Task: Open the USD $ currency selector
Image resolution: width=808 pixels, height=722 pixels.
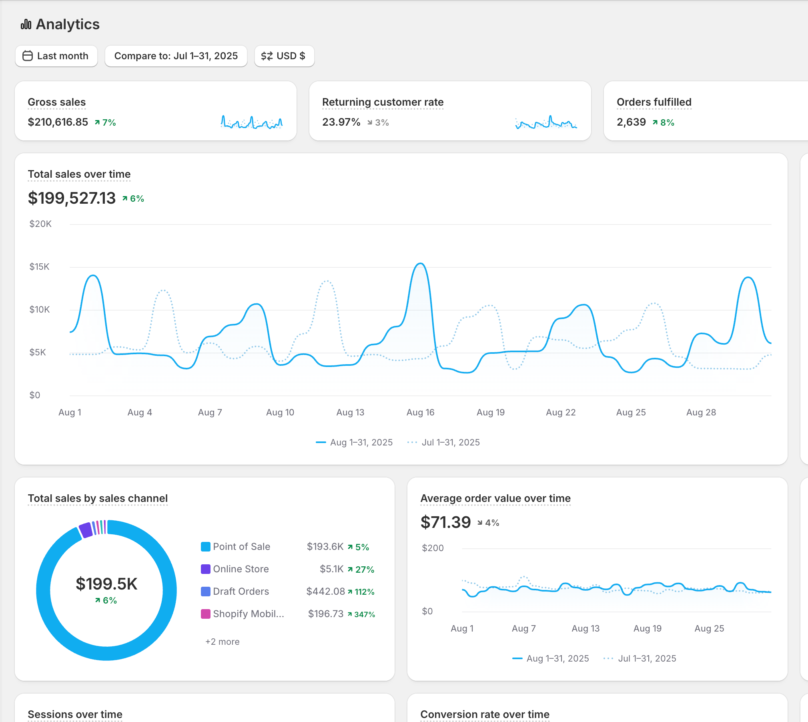Action: 284,56
